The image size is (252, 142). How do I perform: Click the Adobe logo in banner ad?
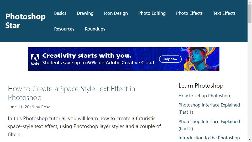click(x=35, y=59)
